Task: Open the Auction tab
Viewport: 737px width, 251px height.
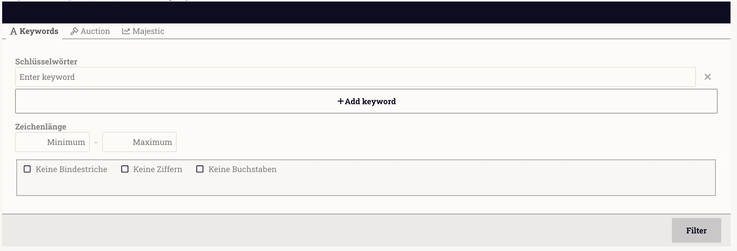Action: tap(90, 31)
